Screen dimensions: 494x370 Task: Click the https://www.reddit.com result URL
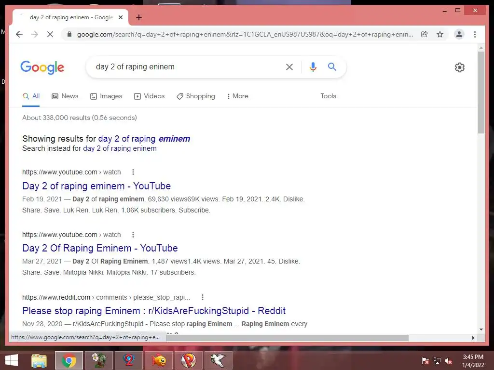click(x=106, y=297)
